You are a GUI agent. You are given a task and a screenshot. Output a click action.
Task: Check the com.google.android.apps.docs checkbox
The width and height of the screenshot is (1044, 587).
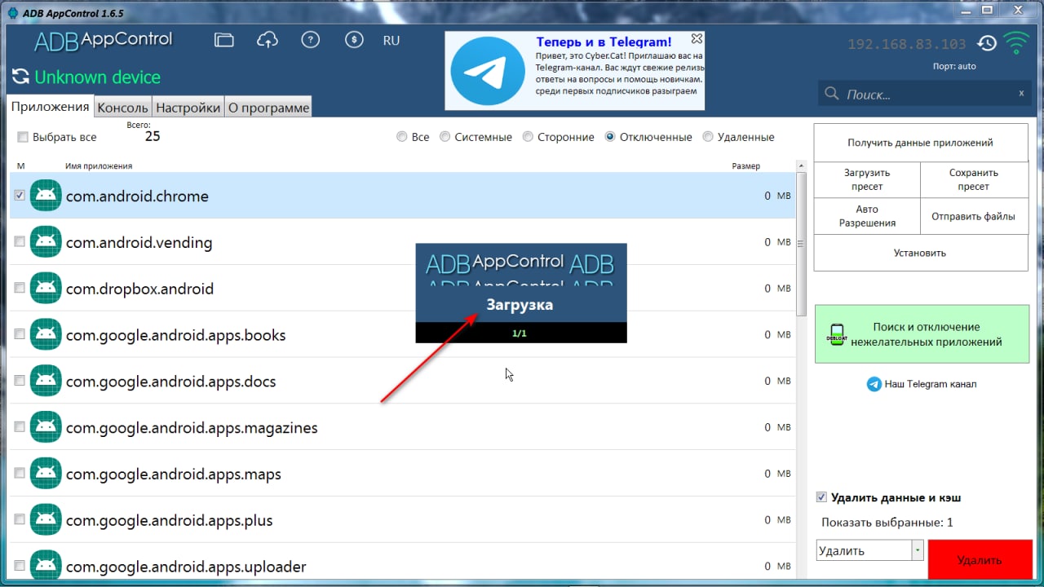click(x=20, y=381)
